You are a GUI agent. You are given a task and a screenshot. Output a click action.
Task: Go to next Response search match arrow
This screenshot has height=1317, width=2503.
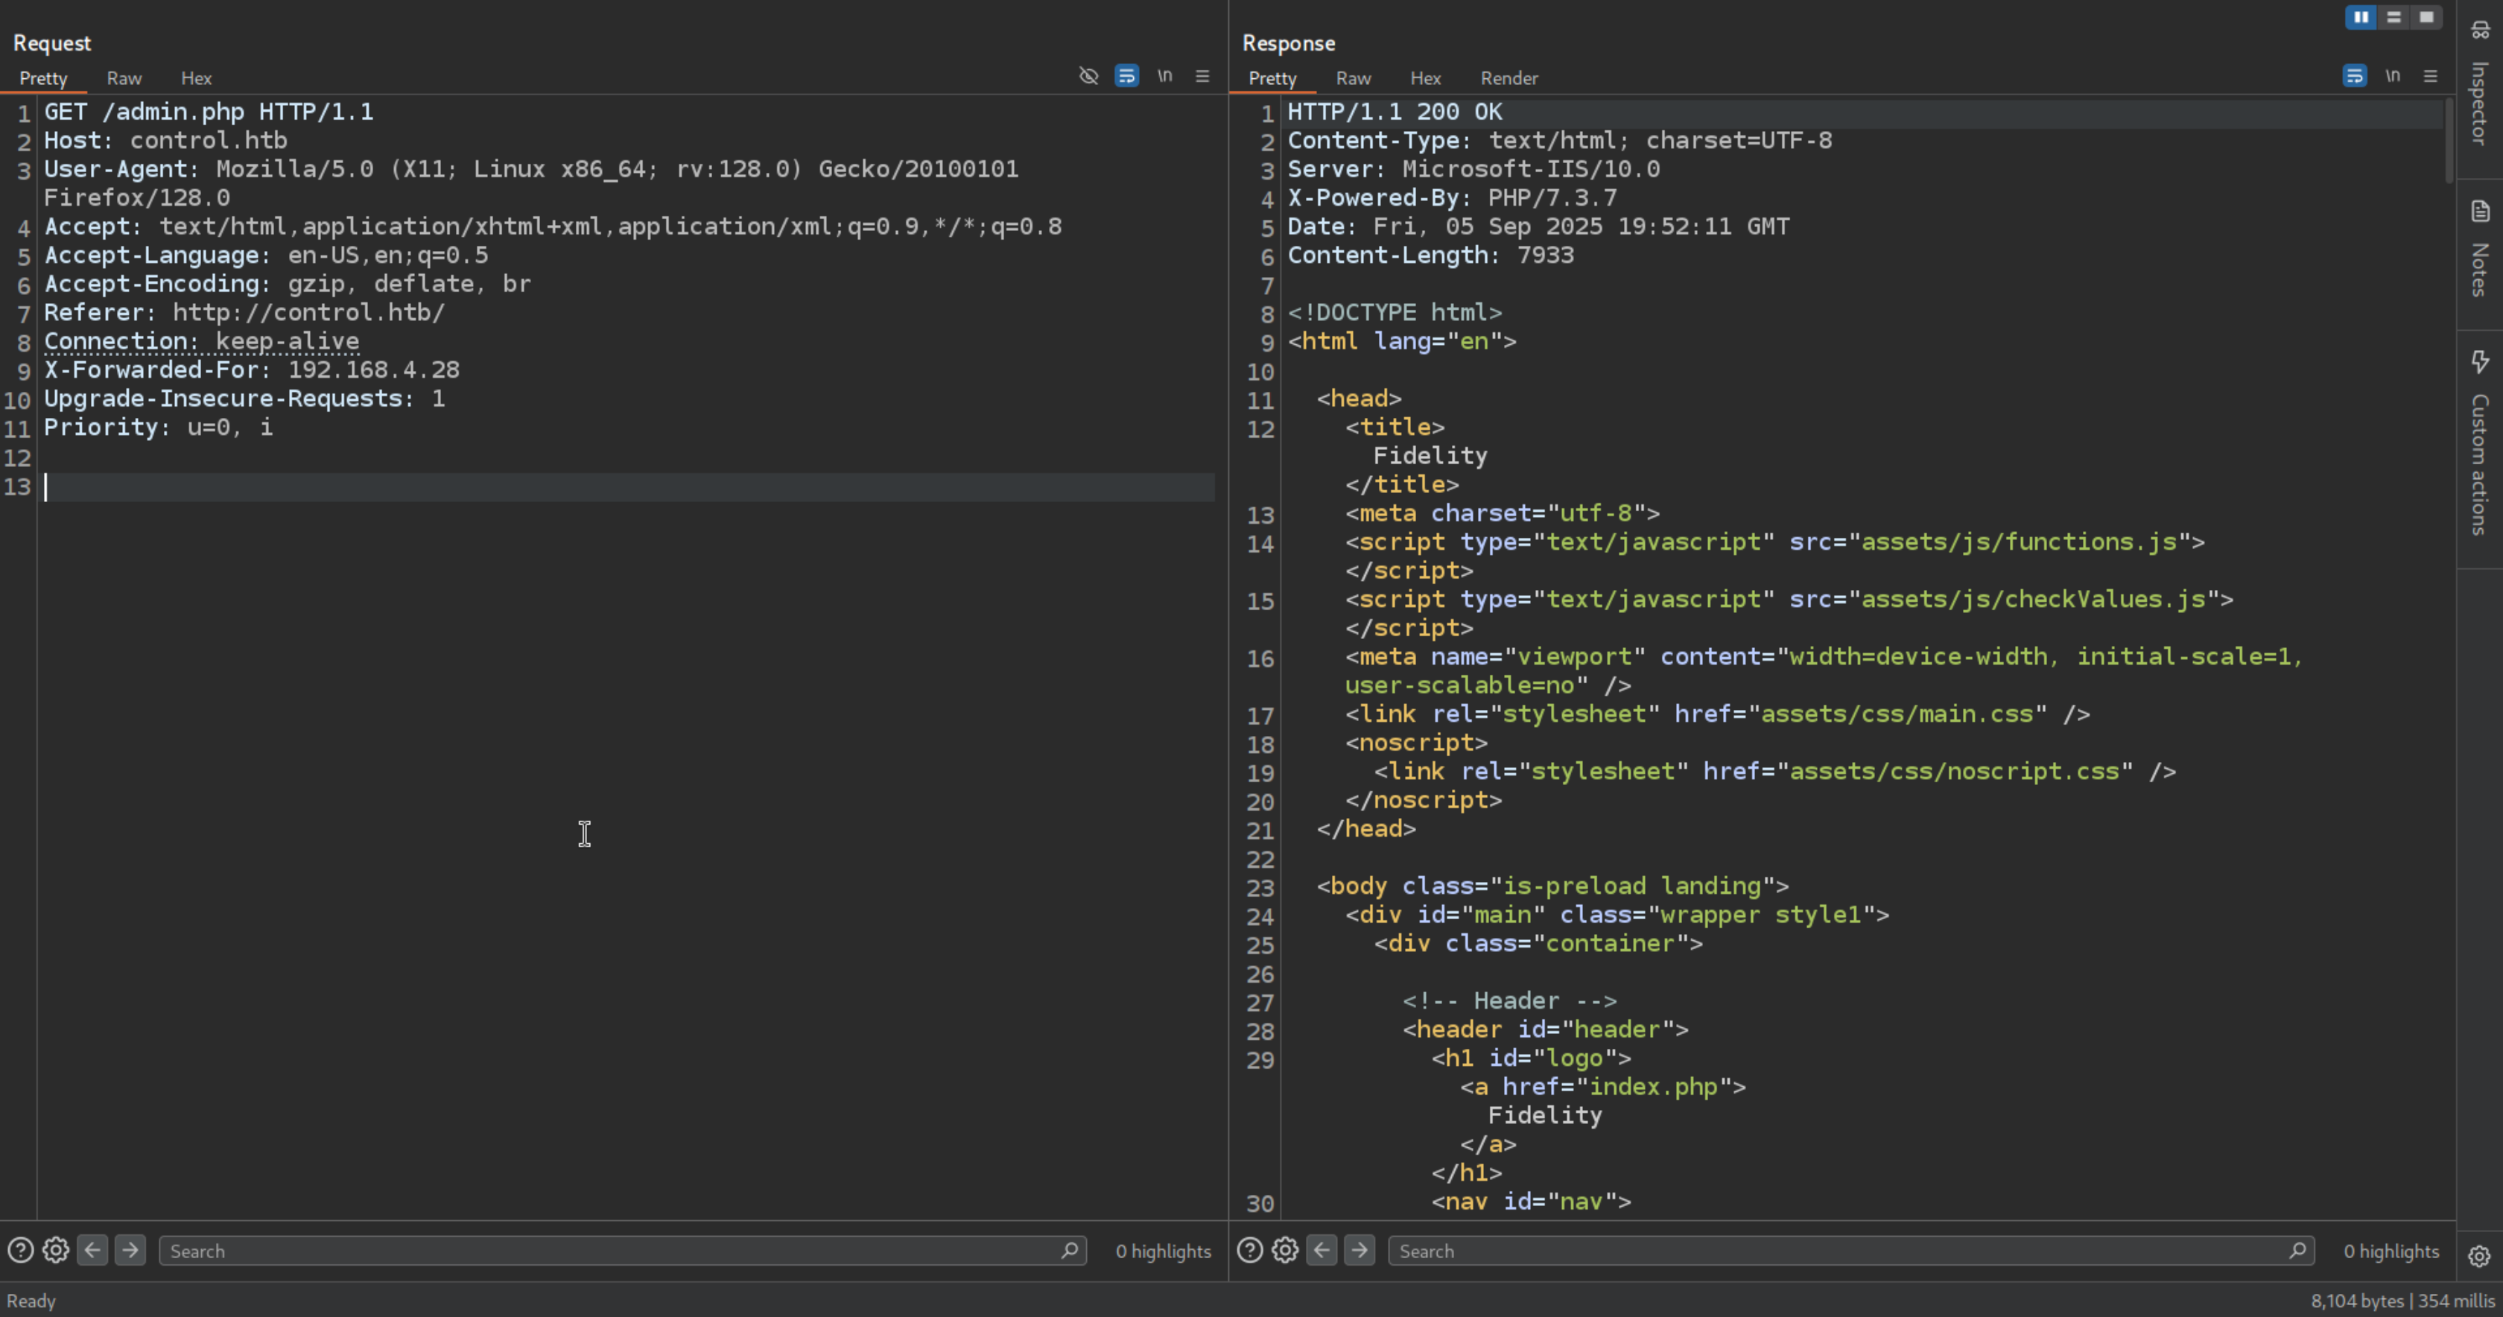[x=1360, y=1250]
